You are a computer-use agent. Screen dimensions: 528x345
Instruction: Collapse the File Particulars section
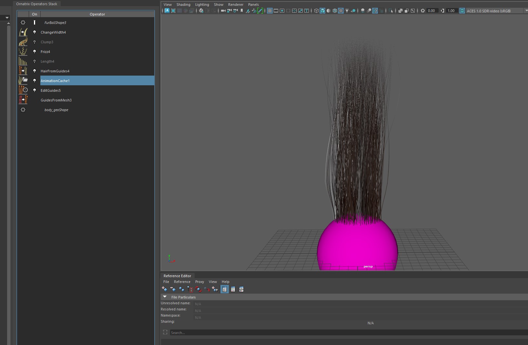click(165, 297)
